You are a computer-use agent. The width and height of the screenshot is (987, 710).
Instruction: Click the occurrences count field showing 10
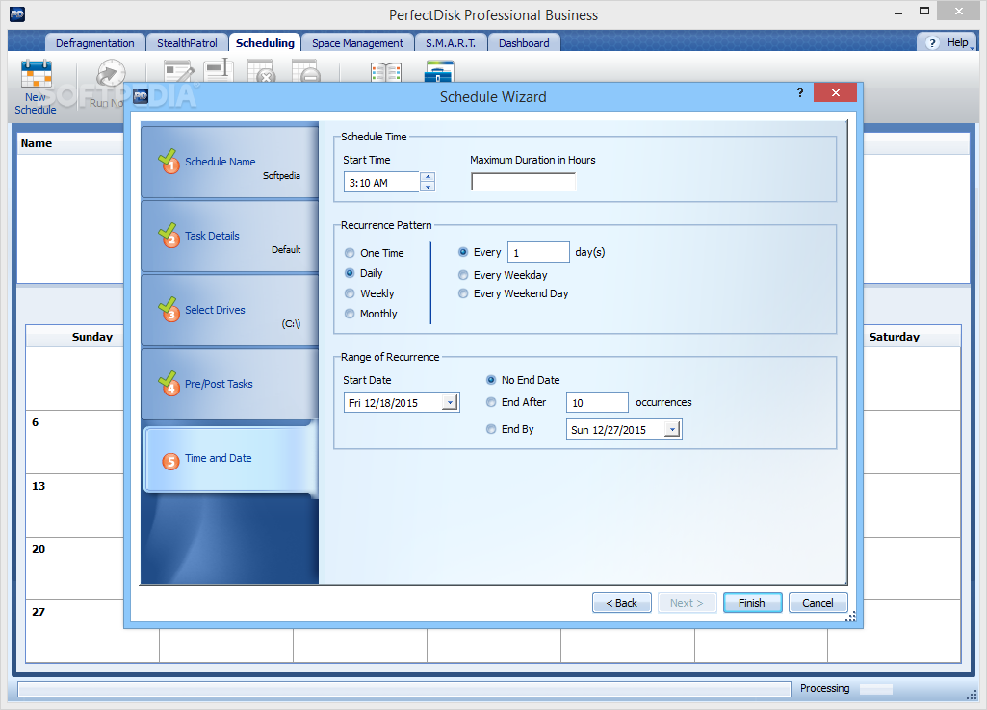597,402
